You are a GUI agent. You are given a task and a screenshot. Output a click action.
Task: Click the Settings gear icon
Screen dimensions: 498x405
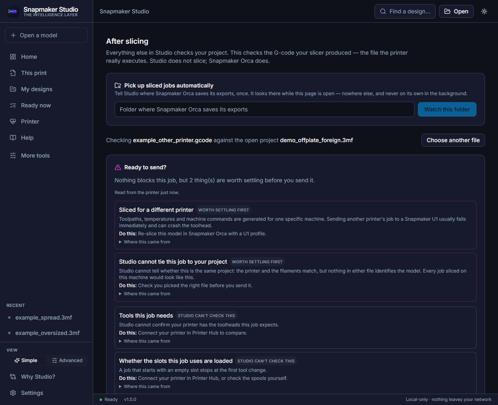(13, 393)
